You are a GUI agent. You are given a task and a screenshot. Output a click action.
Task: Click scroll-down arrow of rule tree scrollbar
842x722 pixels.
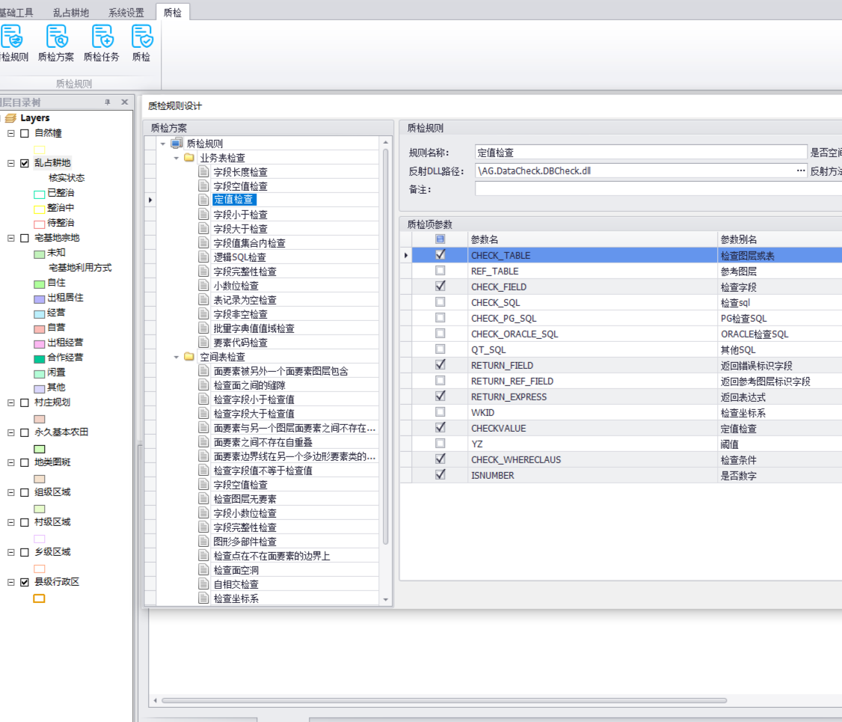[x=386, y=599]
